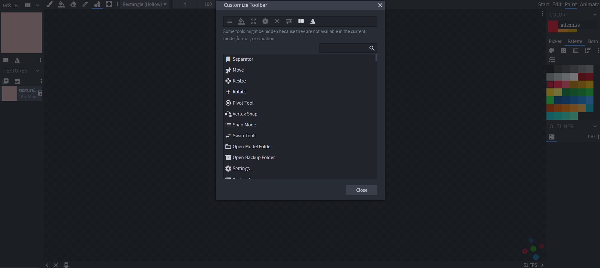Collapse the COLOR panel chevron
The image size is (600, 268).
pos(595,15)
